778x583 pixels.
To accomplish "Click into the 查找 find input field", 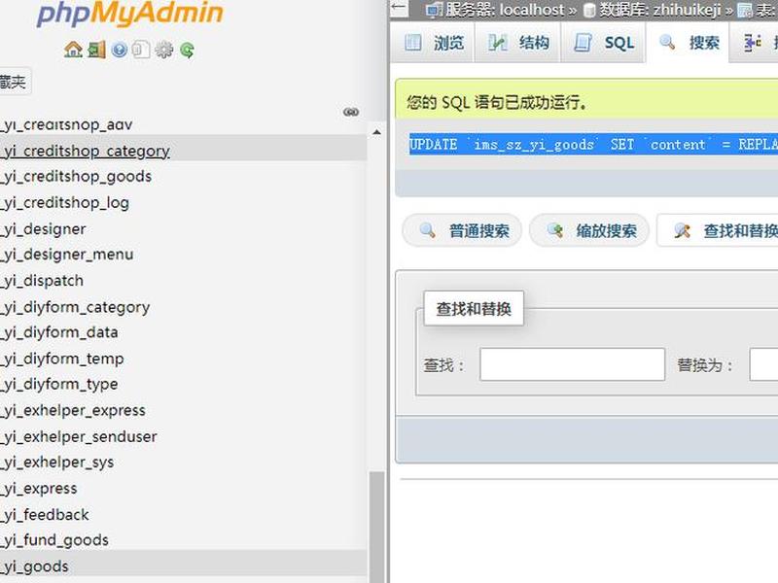I will [x=572, y=364].
